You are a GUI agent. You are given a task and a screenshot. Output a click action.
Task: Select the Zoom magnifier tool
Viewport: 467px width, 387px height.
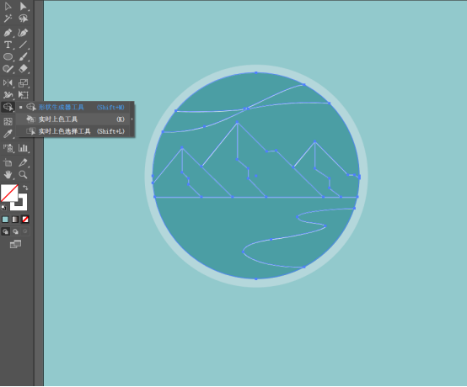(x=24, y=174)
